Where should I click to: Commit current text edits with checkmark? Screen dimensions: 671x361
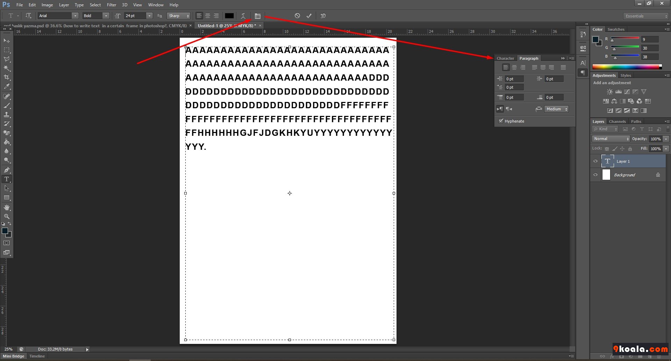(x=309, y=16)
